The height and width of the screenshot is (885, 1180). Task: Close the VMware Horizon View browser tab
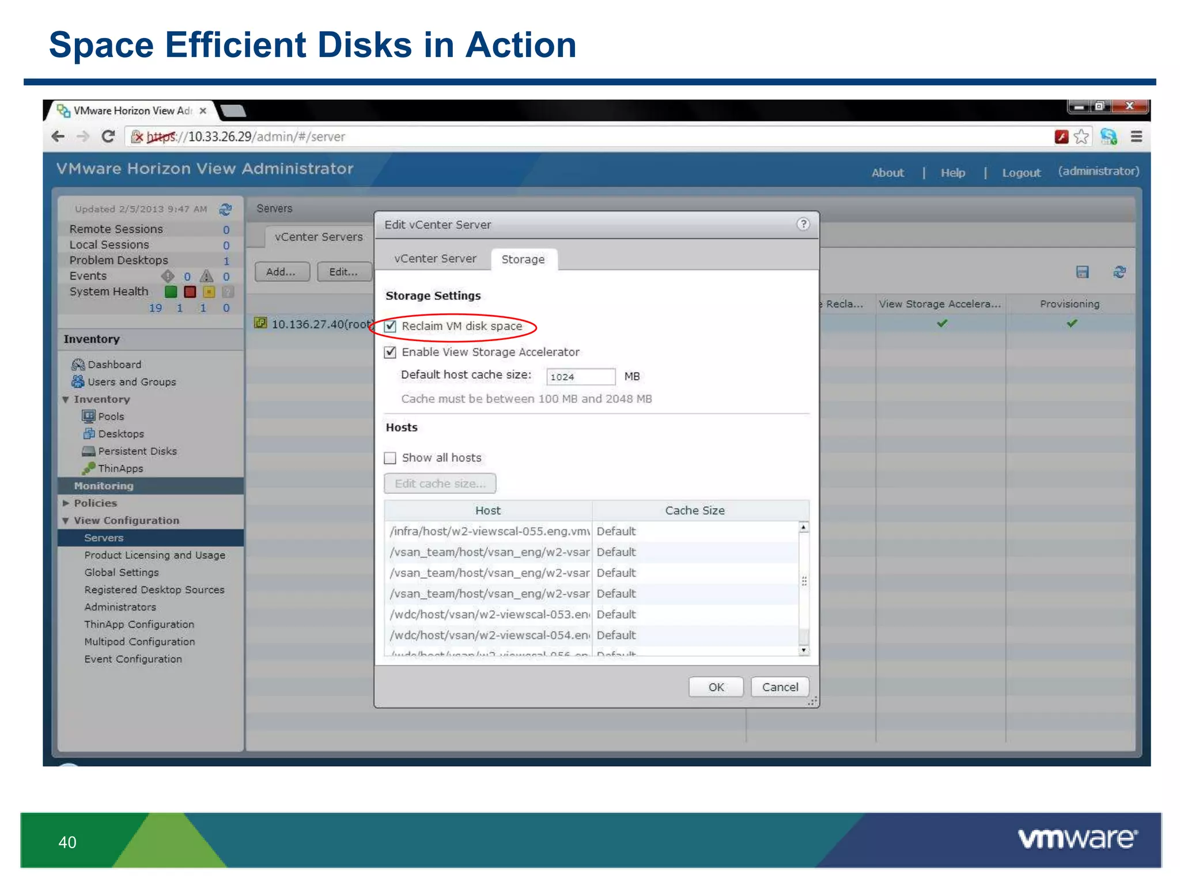pyautogui.click(x=203, y=111)
